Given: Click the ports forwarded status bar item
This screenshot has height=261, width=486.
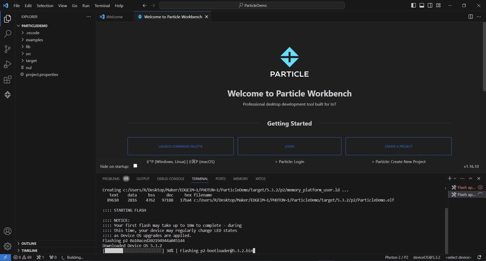Looking at the screenshot, I should coord(53,257).
